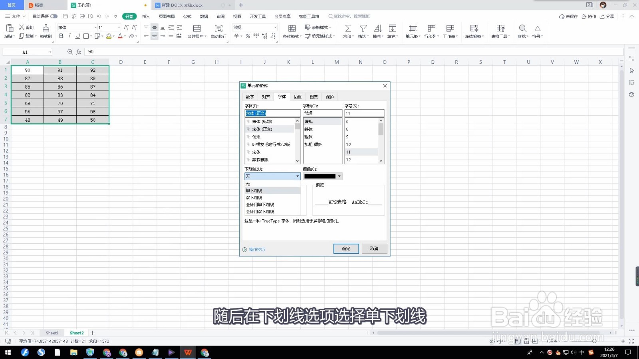The width and height of the screenshot is (639, 359).
Task: Click the font color A icon
Action: click(x=120, y=36)
